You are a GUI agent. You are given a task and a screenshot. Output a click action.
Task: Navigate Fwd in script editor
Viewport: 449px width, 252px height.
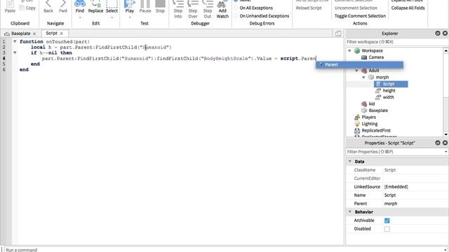click(63, 6)
